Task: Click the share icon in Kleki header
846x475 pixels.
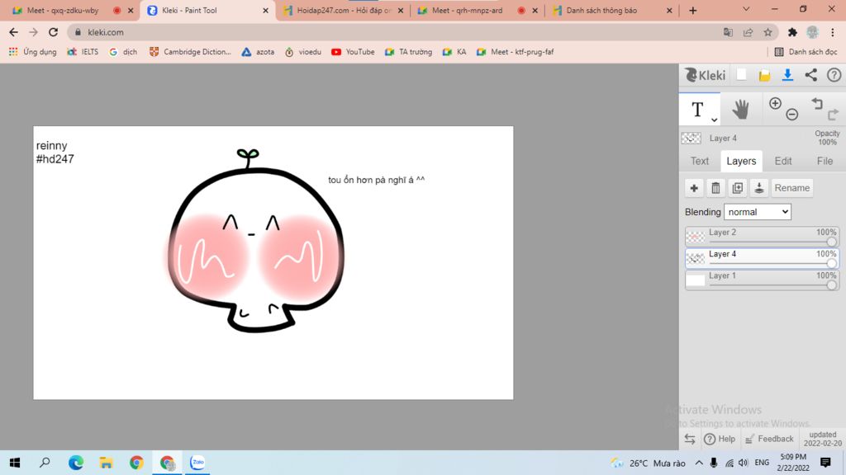Action: click(811, 75)
